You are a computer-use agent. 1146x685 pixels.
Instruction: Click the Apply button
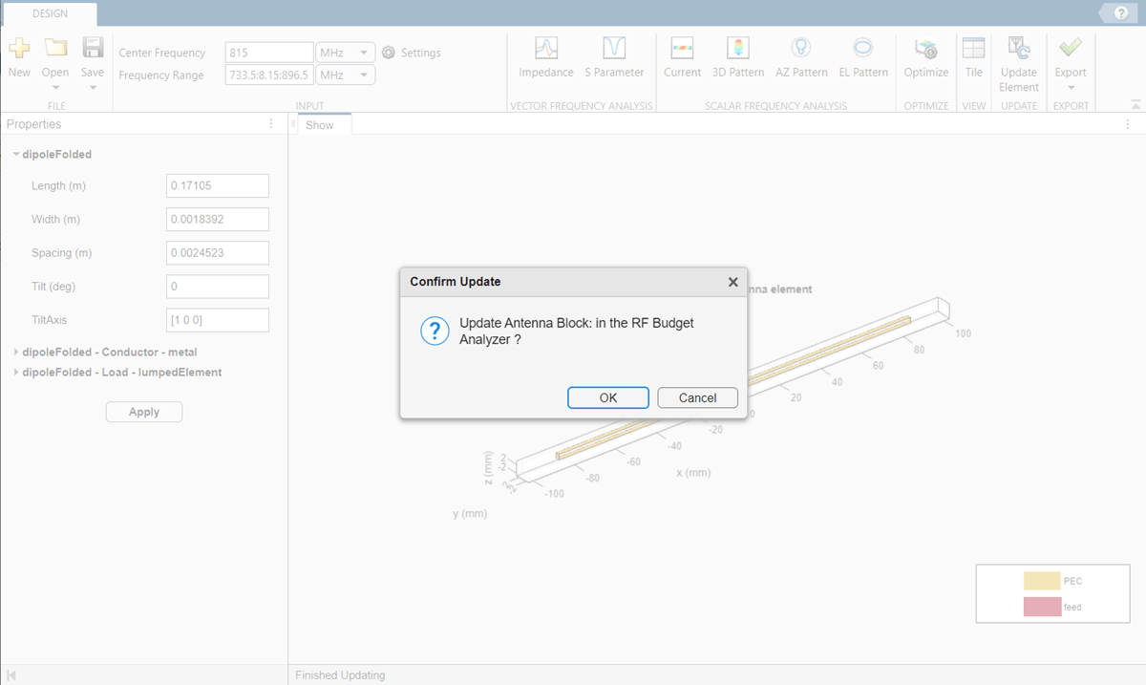[143, 412]
